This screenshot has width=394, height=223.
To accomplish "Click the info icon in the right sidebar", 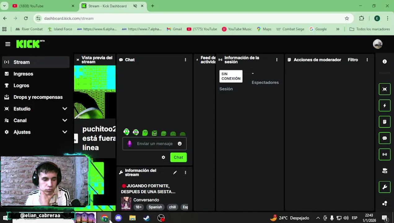I will (x=385, y=62).
